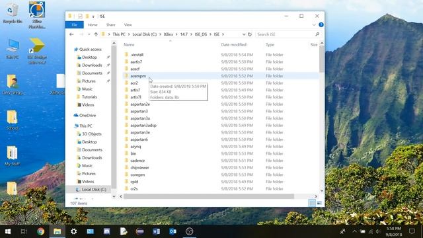Open Tutorials in navigation pane
Image resolution: width=423 pixels, height=238 pixels.
tap(89, 97)
